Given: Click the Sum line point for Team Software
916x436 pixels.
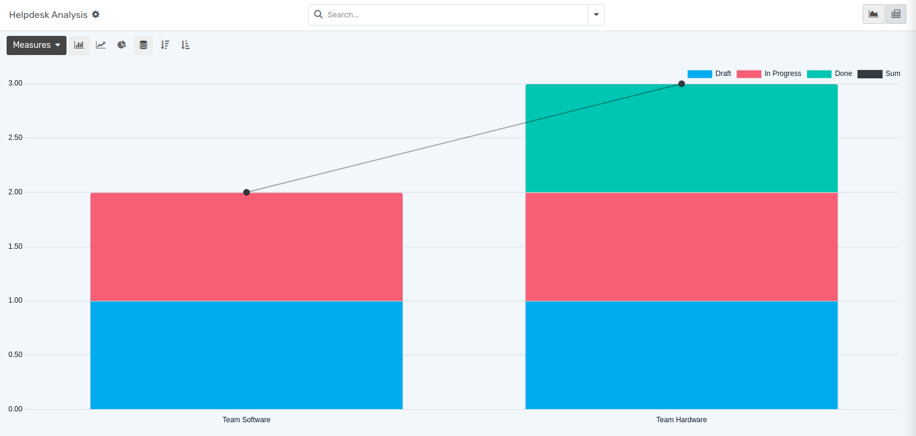Looking at the screenshot, I should [246, 192].
